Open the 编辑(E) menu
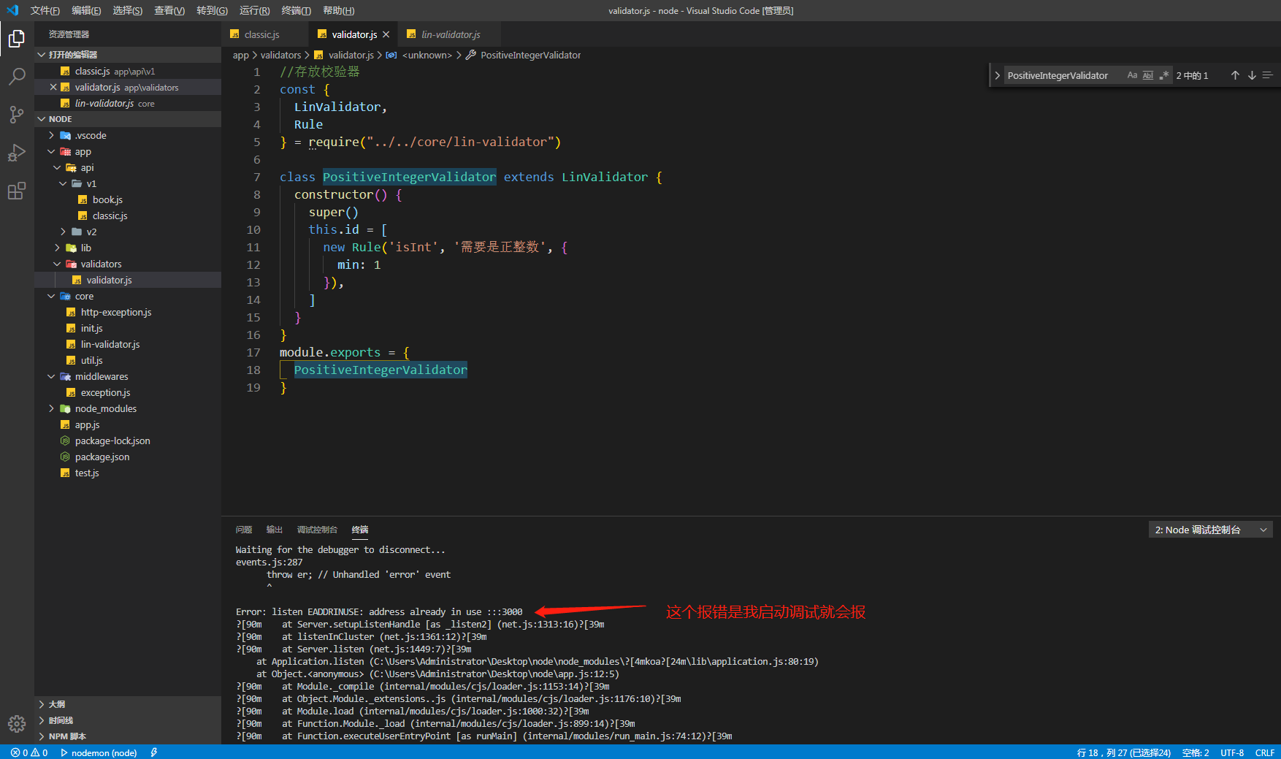The image size is (1281, 759). point(86,10)
